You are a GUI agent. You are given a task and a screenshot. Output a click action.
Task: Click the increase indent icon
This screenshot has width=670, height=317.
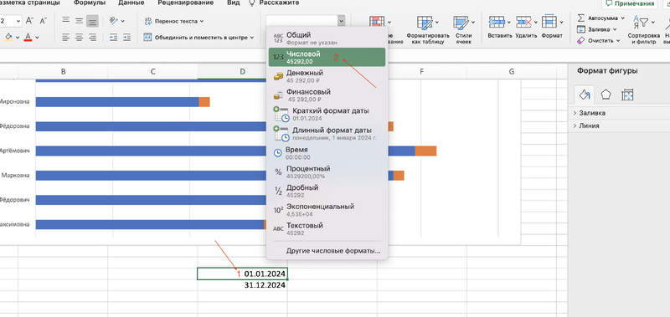(126, 38)
